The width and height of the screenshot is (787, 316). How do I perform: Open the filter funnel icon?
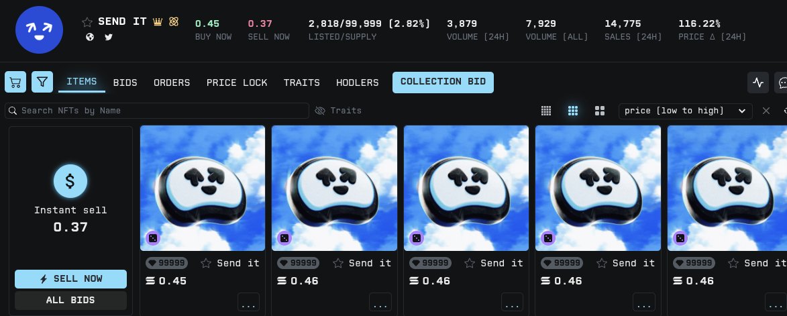click(42, 83)
